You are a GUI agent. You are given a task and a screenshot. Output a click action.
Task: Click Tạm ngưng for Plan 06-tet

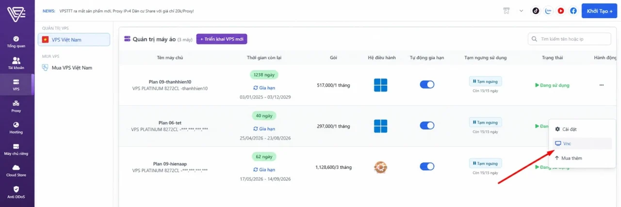pos(485,123)
